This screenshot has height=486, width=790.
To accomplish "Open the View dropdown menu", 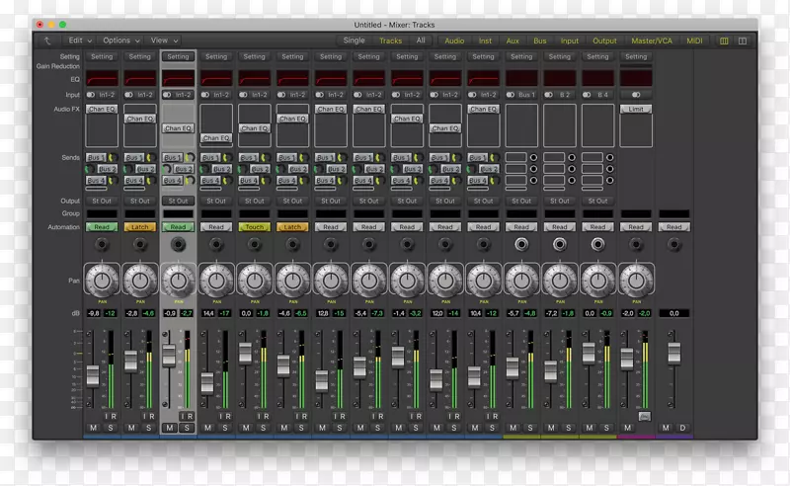I will pyautogui.click(x=163, y=41).
